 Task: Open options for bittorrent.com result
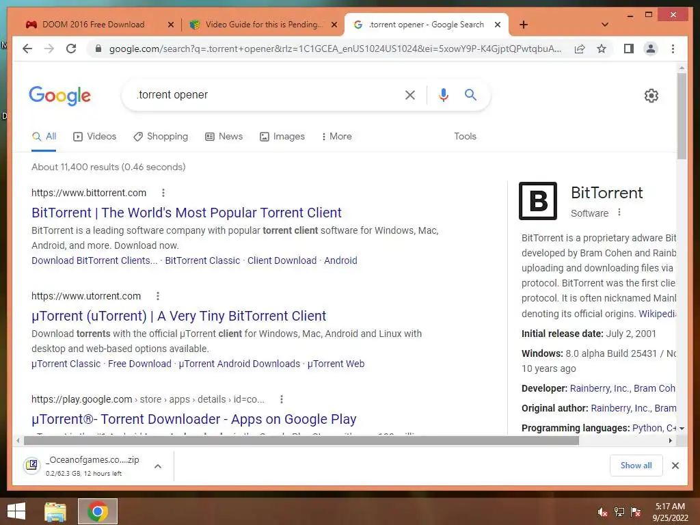click(163, 192)
